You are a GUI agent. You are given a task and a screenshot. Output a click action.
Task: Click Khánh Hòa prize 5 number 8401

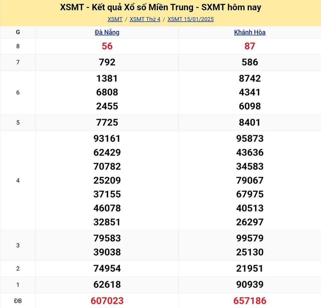[250, 122]
